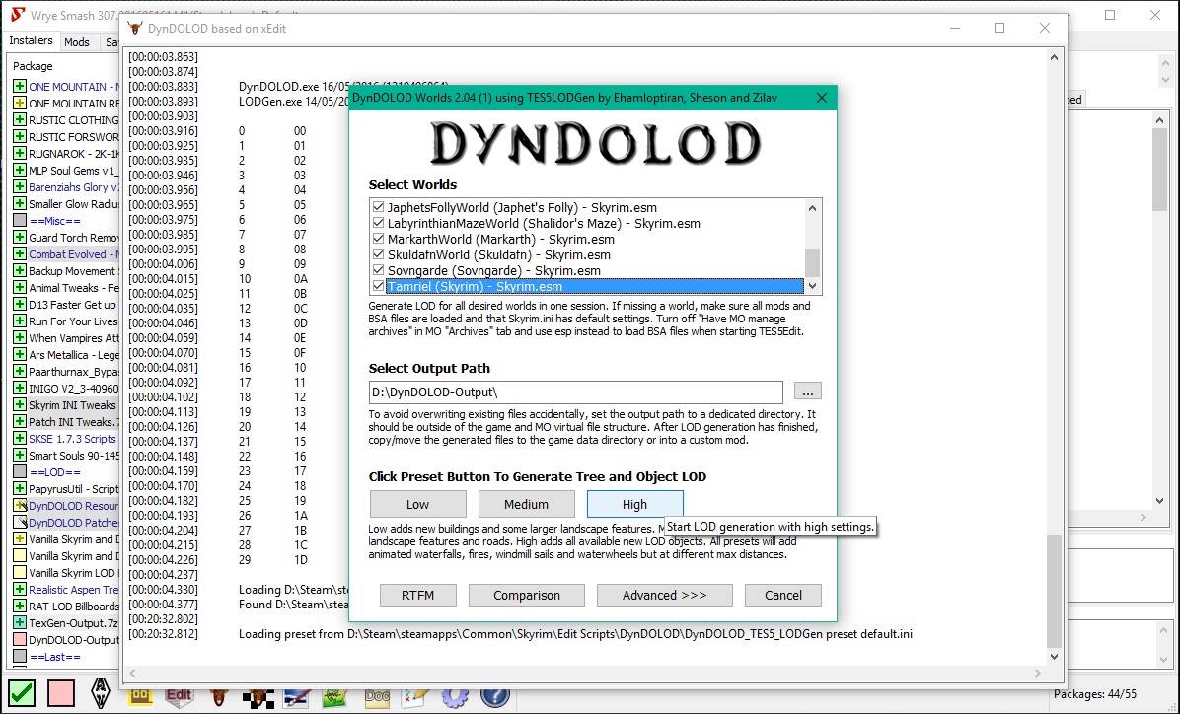Launch Skyrim via the diamond dragon logo icon
The image size is (1180, 714).
pyautogui.click(x=100, y=693)
